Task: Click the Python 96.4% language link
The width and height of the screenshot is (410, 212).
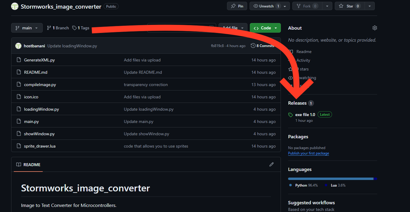Action: pos(303,185)
